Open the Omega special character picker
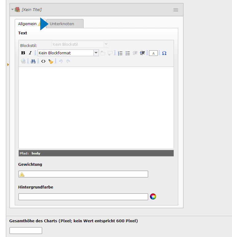Screen dimensions: 232x237 [x=164, y=53]
